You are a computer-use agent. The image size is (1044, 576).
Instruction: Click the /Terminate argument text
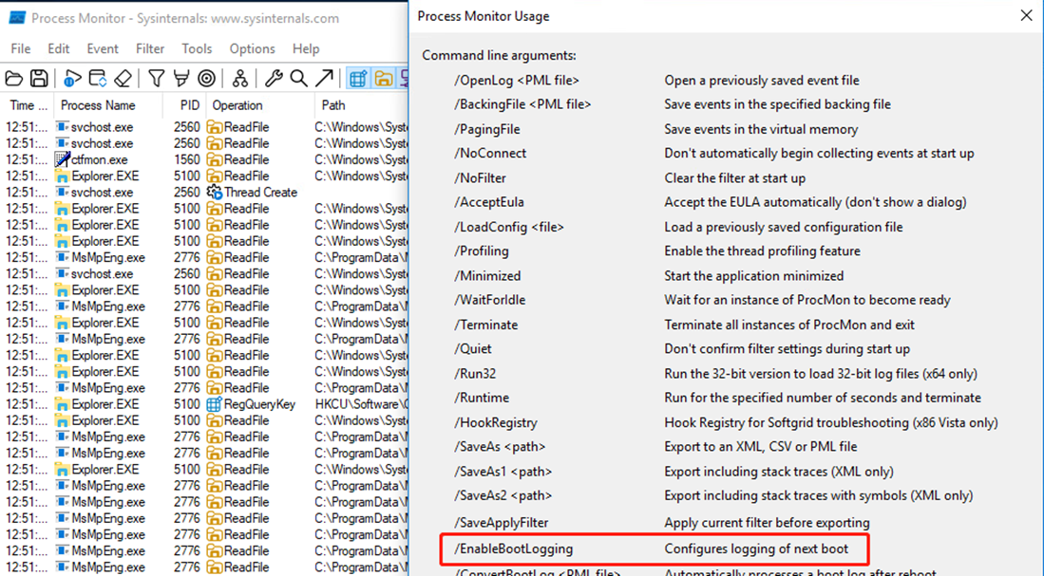point(486,325)
